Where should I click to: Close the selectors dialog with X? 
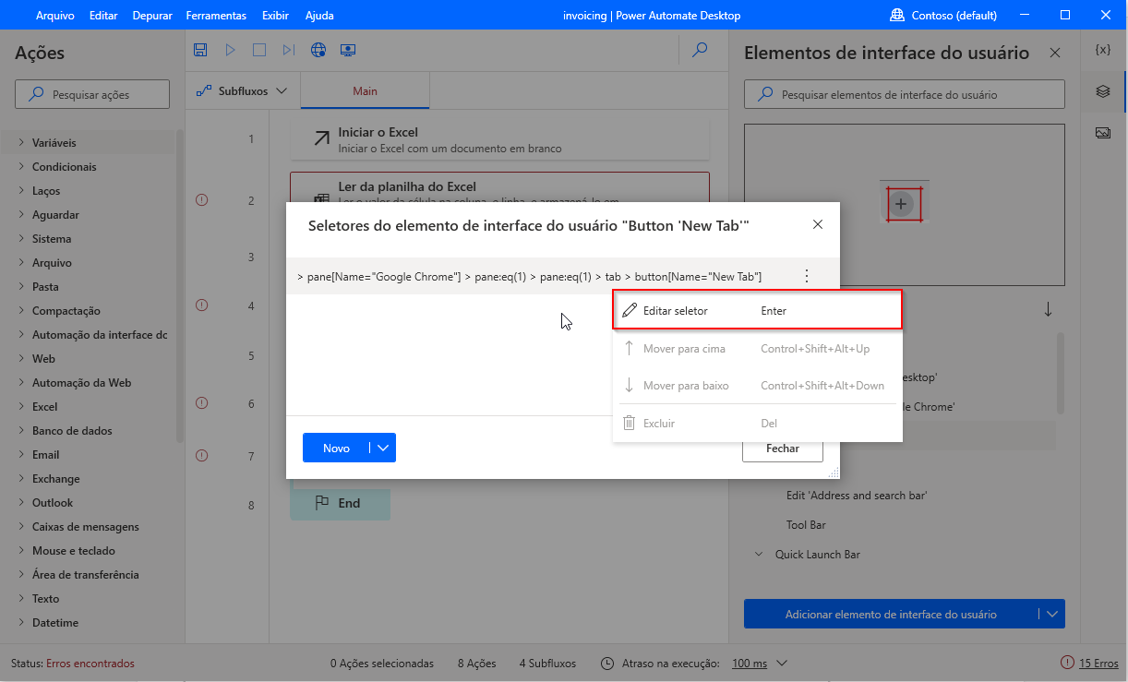817,224
